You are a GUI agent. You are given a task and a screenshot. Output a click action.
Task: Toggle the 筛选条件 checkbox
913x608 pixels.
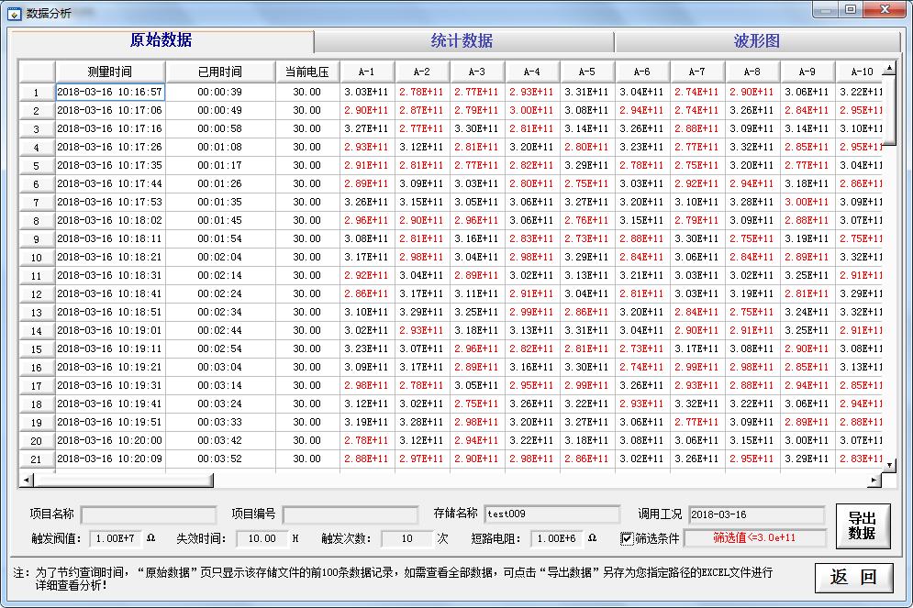[x=628, y=538]
